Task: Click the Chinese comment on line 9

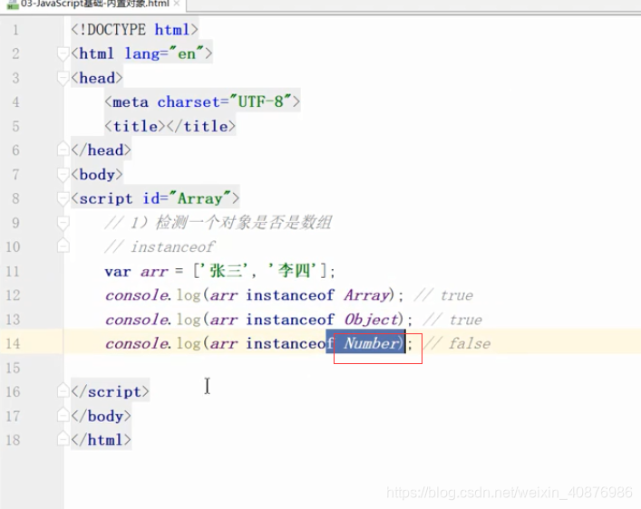Action: pos(219,223)
